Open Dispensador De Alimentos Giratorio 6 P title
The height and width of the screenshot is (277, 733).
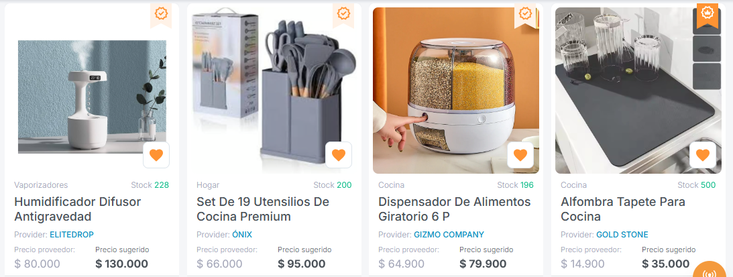coord(455,209)
